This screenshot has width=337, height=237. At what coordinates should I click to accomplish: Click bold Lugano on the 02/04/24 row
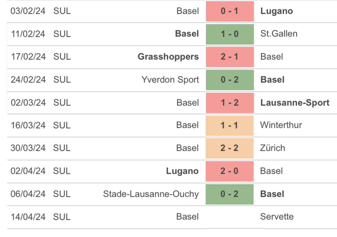tap(182, 171)
